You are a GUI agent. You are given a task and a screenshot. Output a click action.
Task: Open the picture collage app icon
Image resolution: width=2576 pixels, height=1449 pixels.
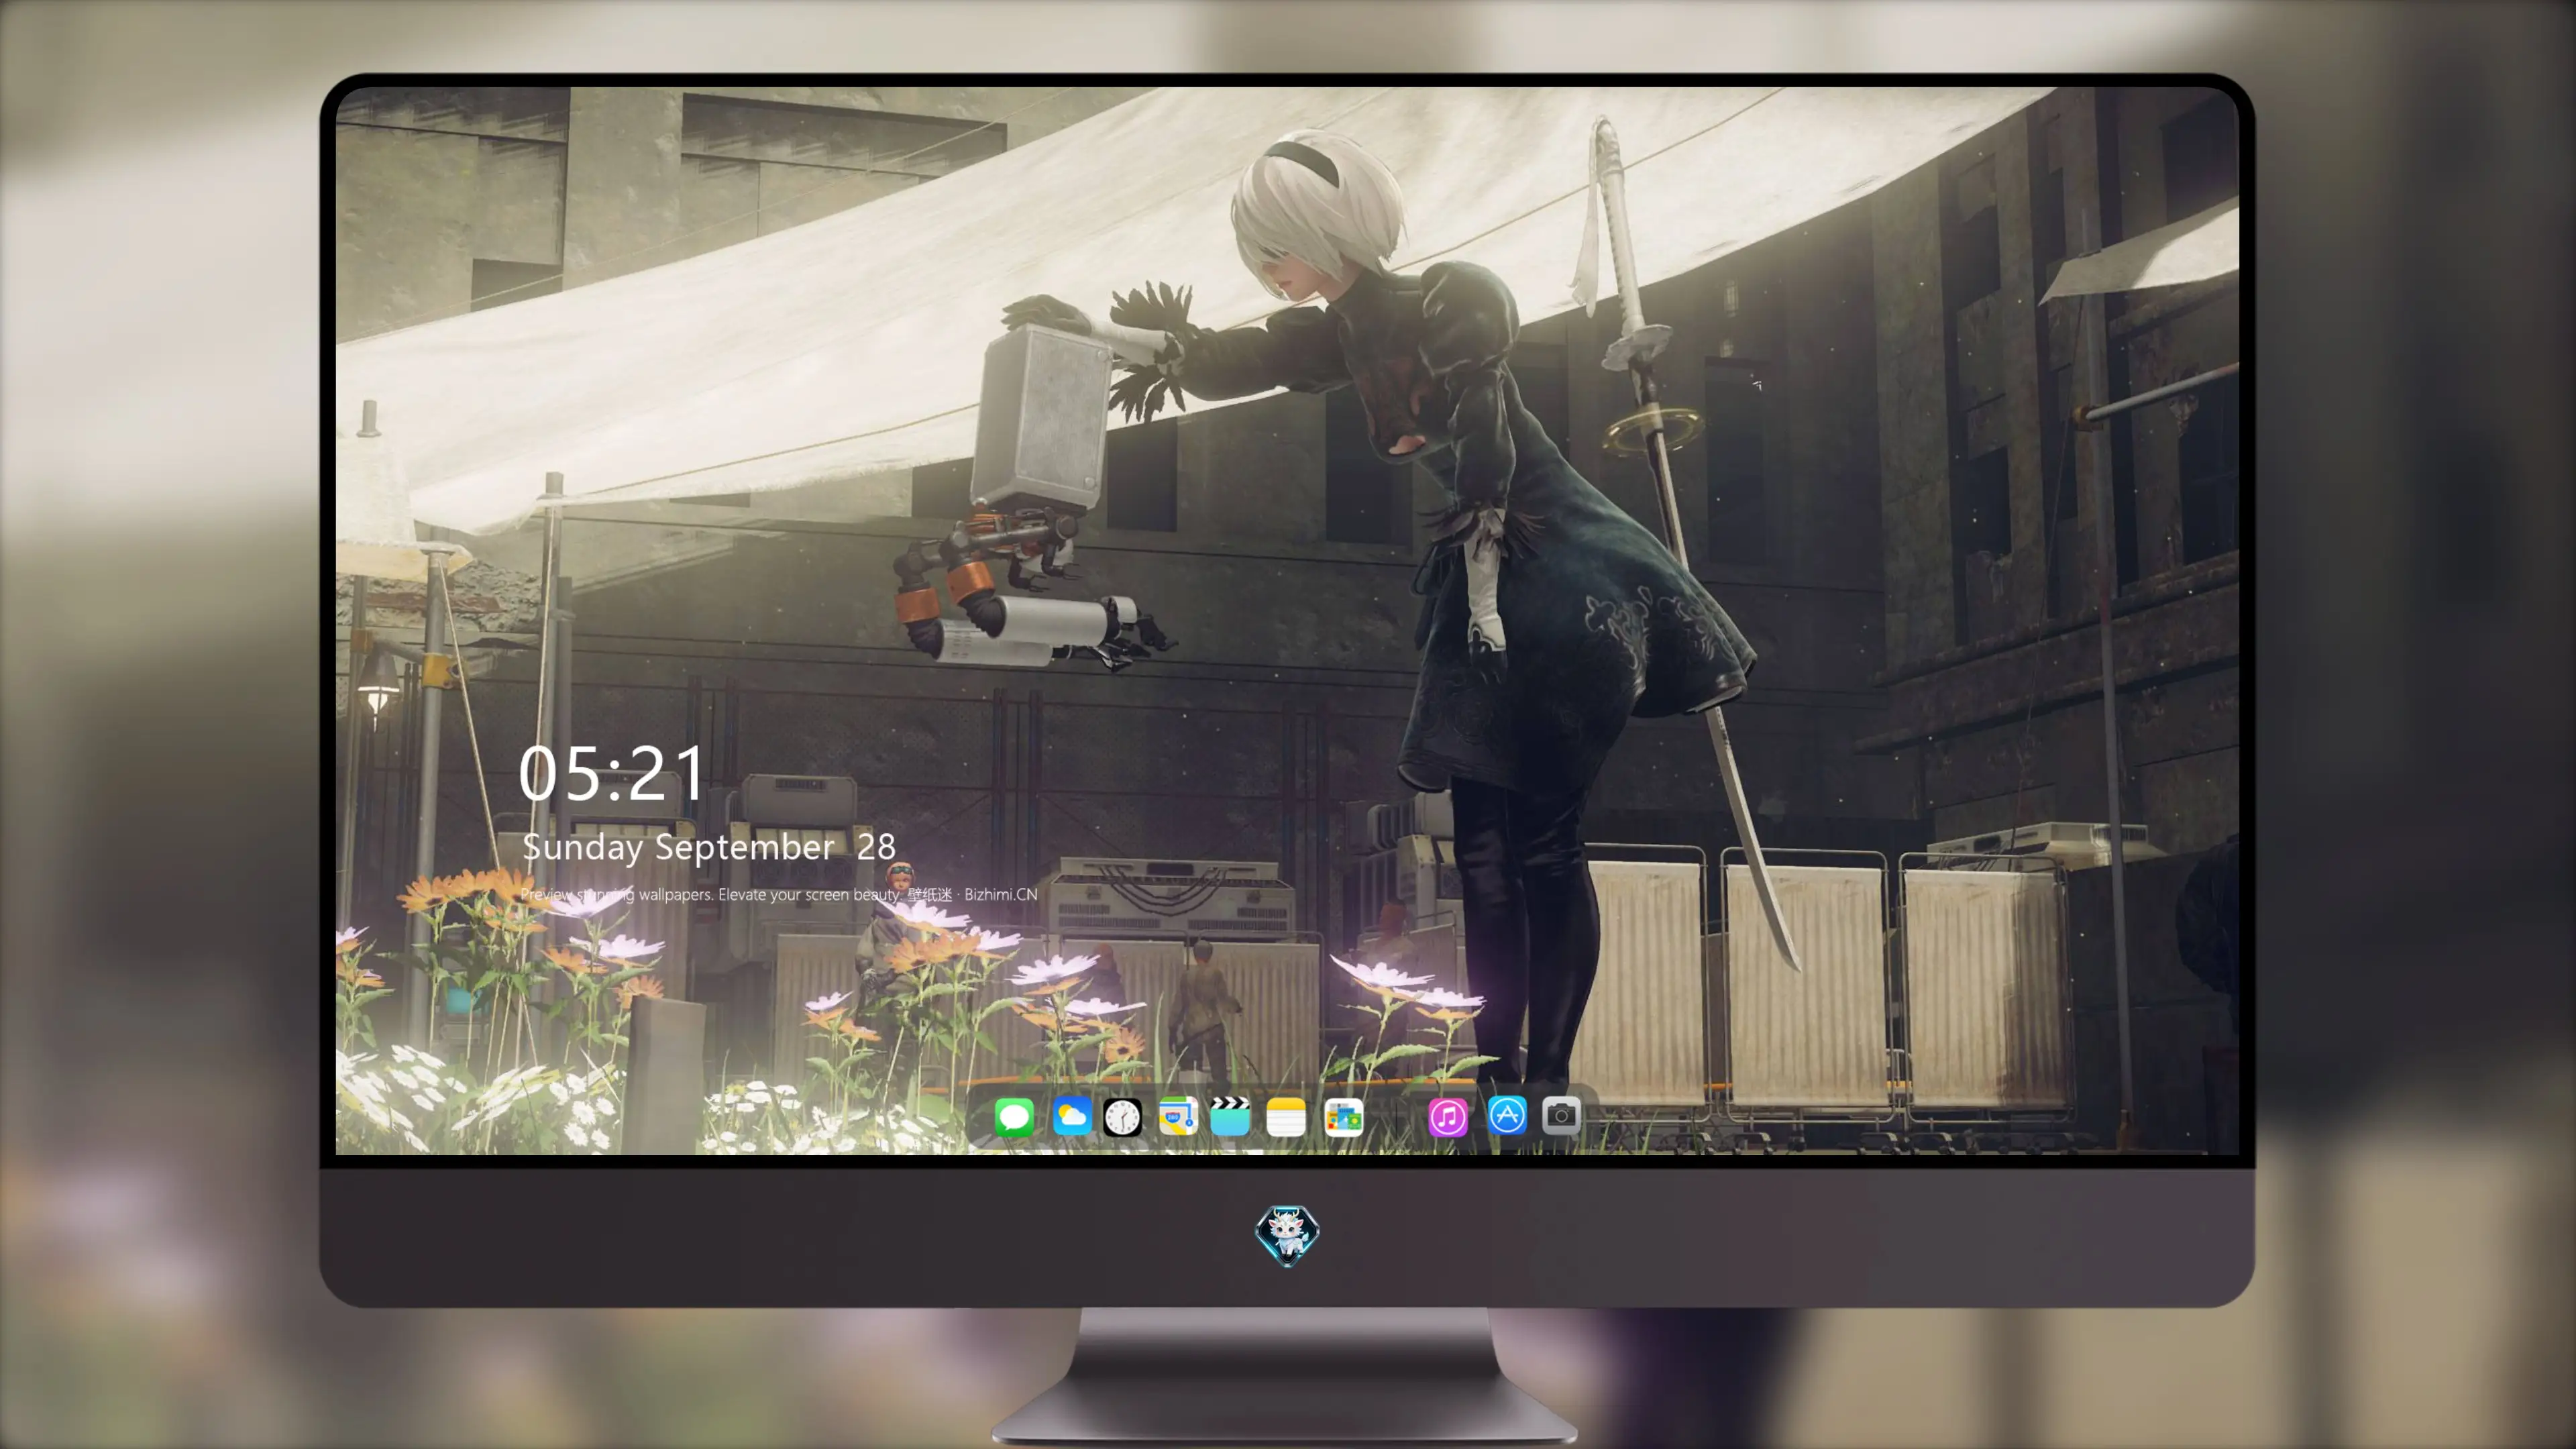tap(1343, 1116)
